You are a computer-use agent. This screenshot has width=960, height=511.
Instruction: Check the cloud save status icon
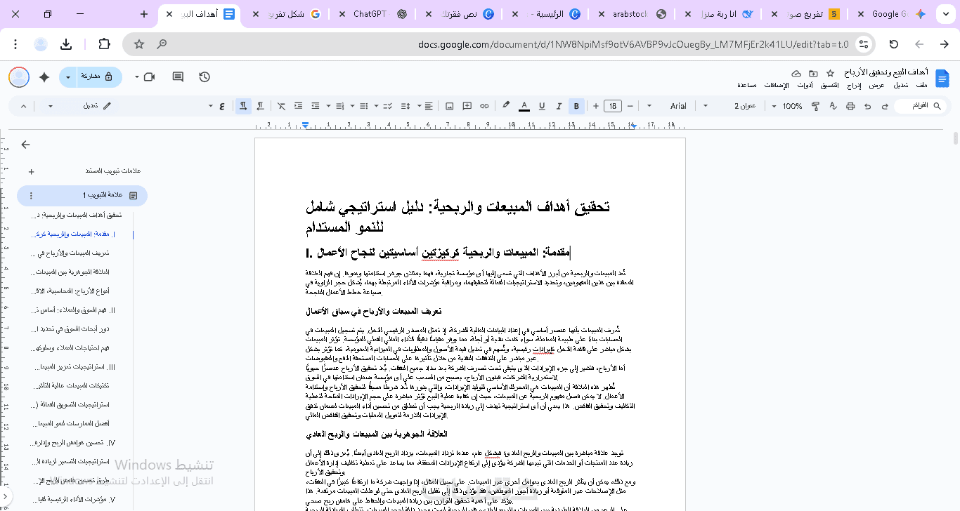pos(796,73)
